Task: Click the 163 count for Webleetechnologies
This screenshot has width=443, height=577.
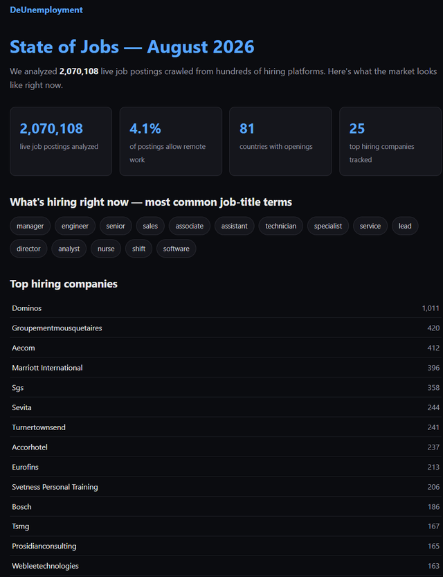Action: click(433, 567)
